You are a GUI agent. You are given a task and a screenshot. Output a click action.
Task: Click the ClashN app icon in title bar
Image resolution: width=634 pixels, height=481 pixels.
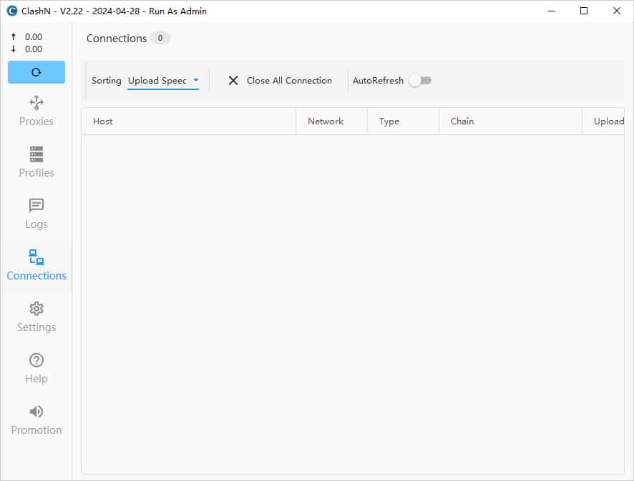[12, 11]
